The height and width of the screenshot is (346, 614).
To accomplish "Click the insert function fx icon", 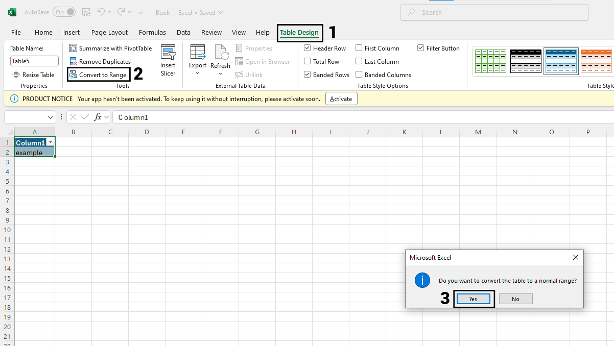I will tap(98, 117).
